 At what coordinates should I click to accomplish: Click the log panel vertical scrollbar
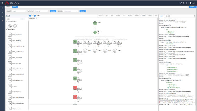pyautogui.click(x=195, y=102)
